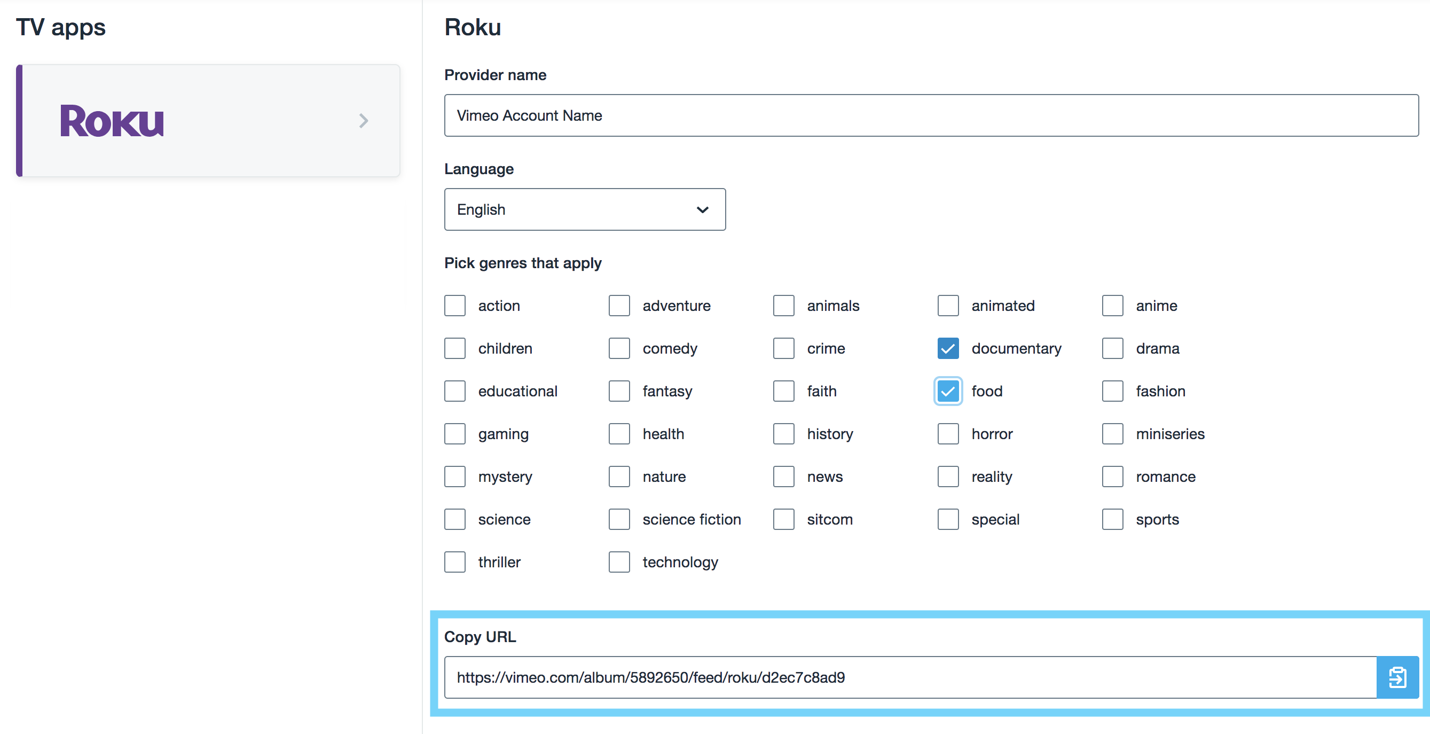Click the Roku feed URL field
Viewport: 1430px width, 734px height.
(x=909, y=677)
